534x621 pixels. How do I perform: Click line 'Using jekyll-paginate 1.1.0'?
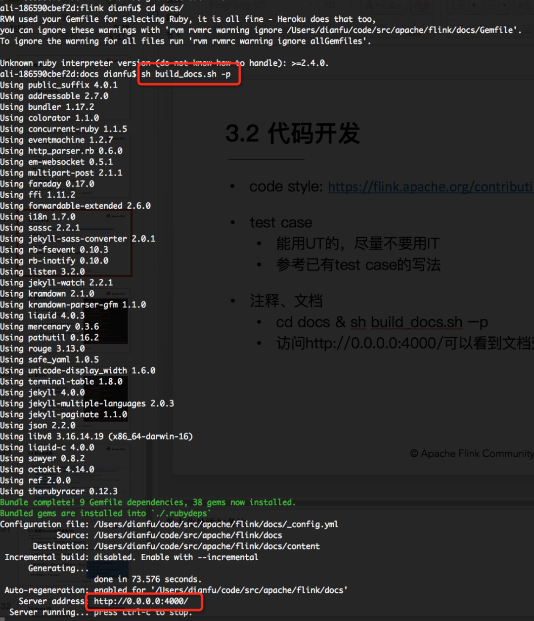64,414
